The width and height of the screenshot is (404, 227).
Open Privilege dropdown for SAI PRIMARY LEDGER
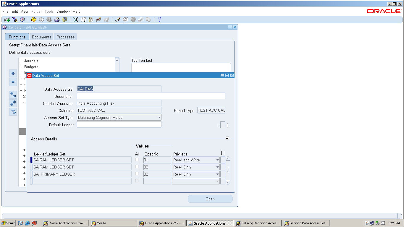pos(217,174)
